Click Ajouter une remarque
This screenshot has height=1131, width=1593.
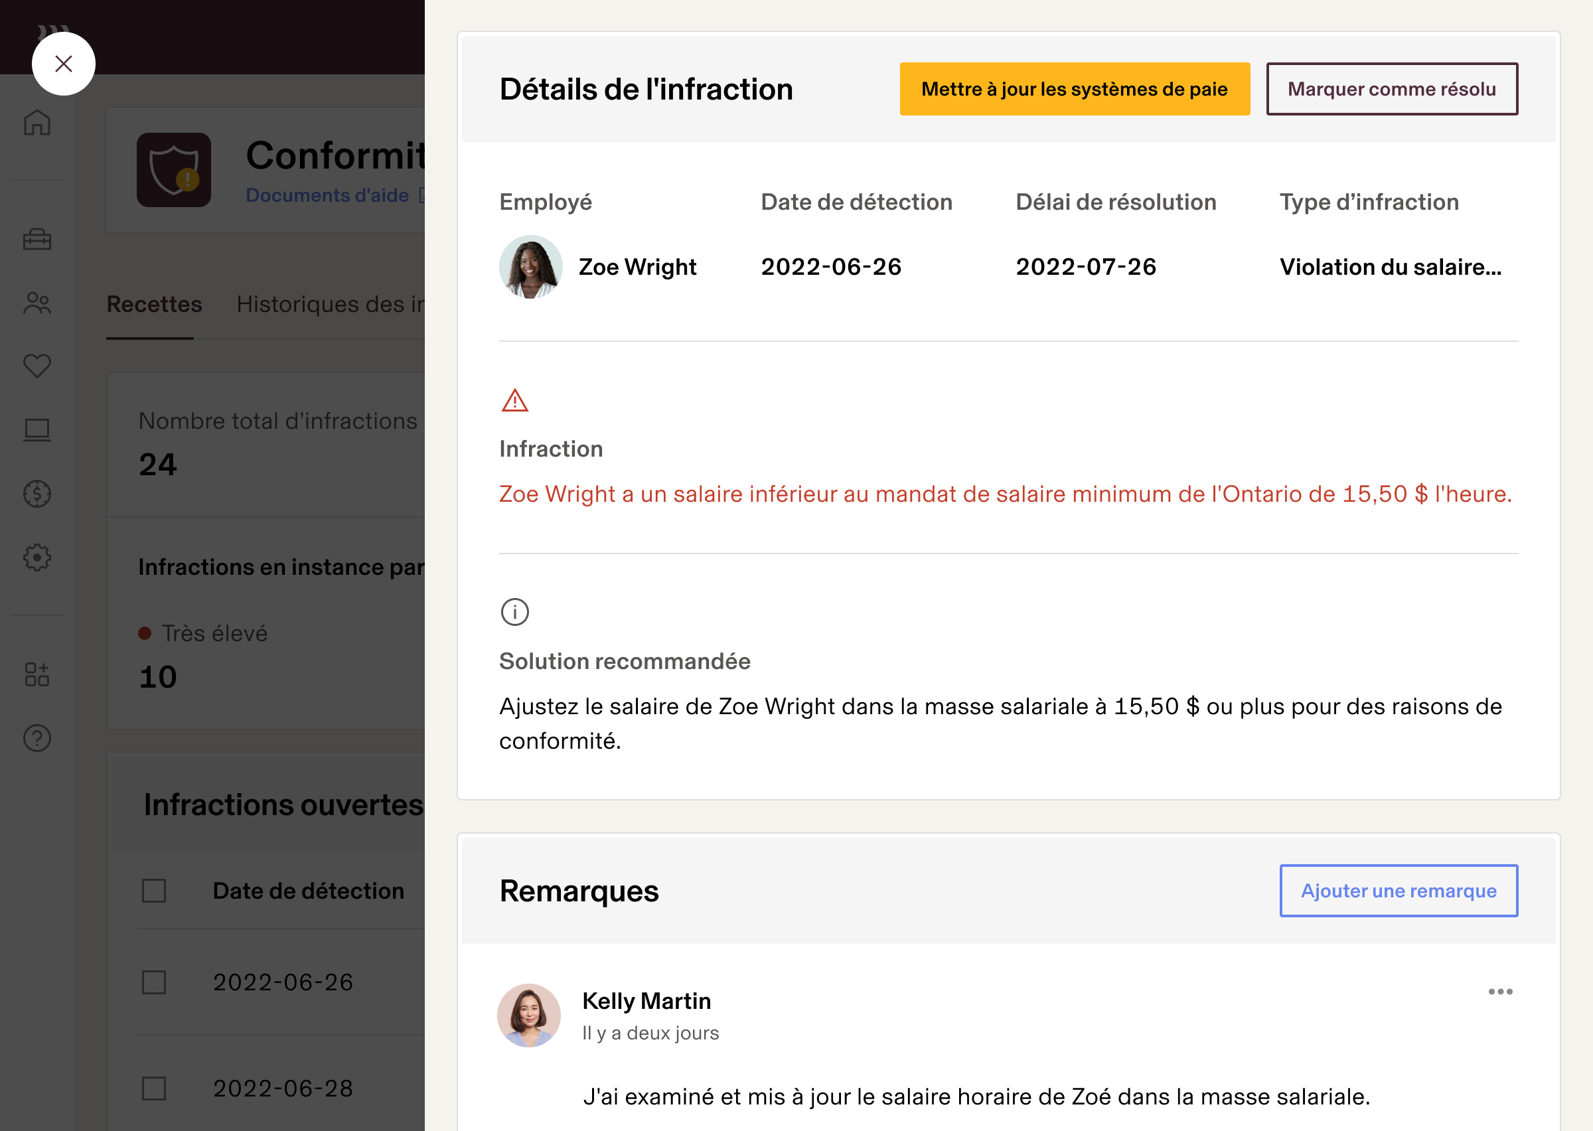pyautogui.click(x=1398, y=890)
